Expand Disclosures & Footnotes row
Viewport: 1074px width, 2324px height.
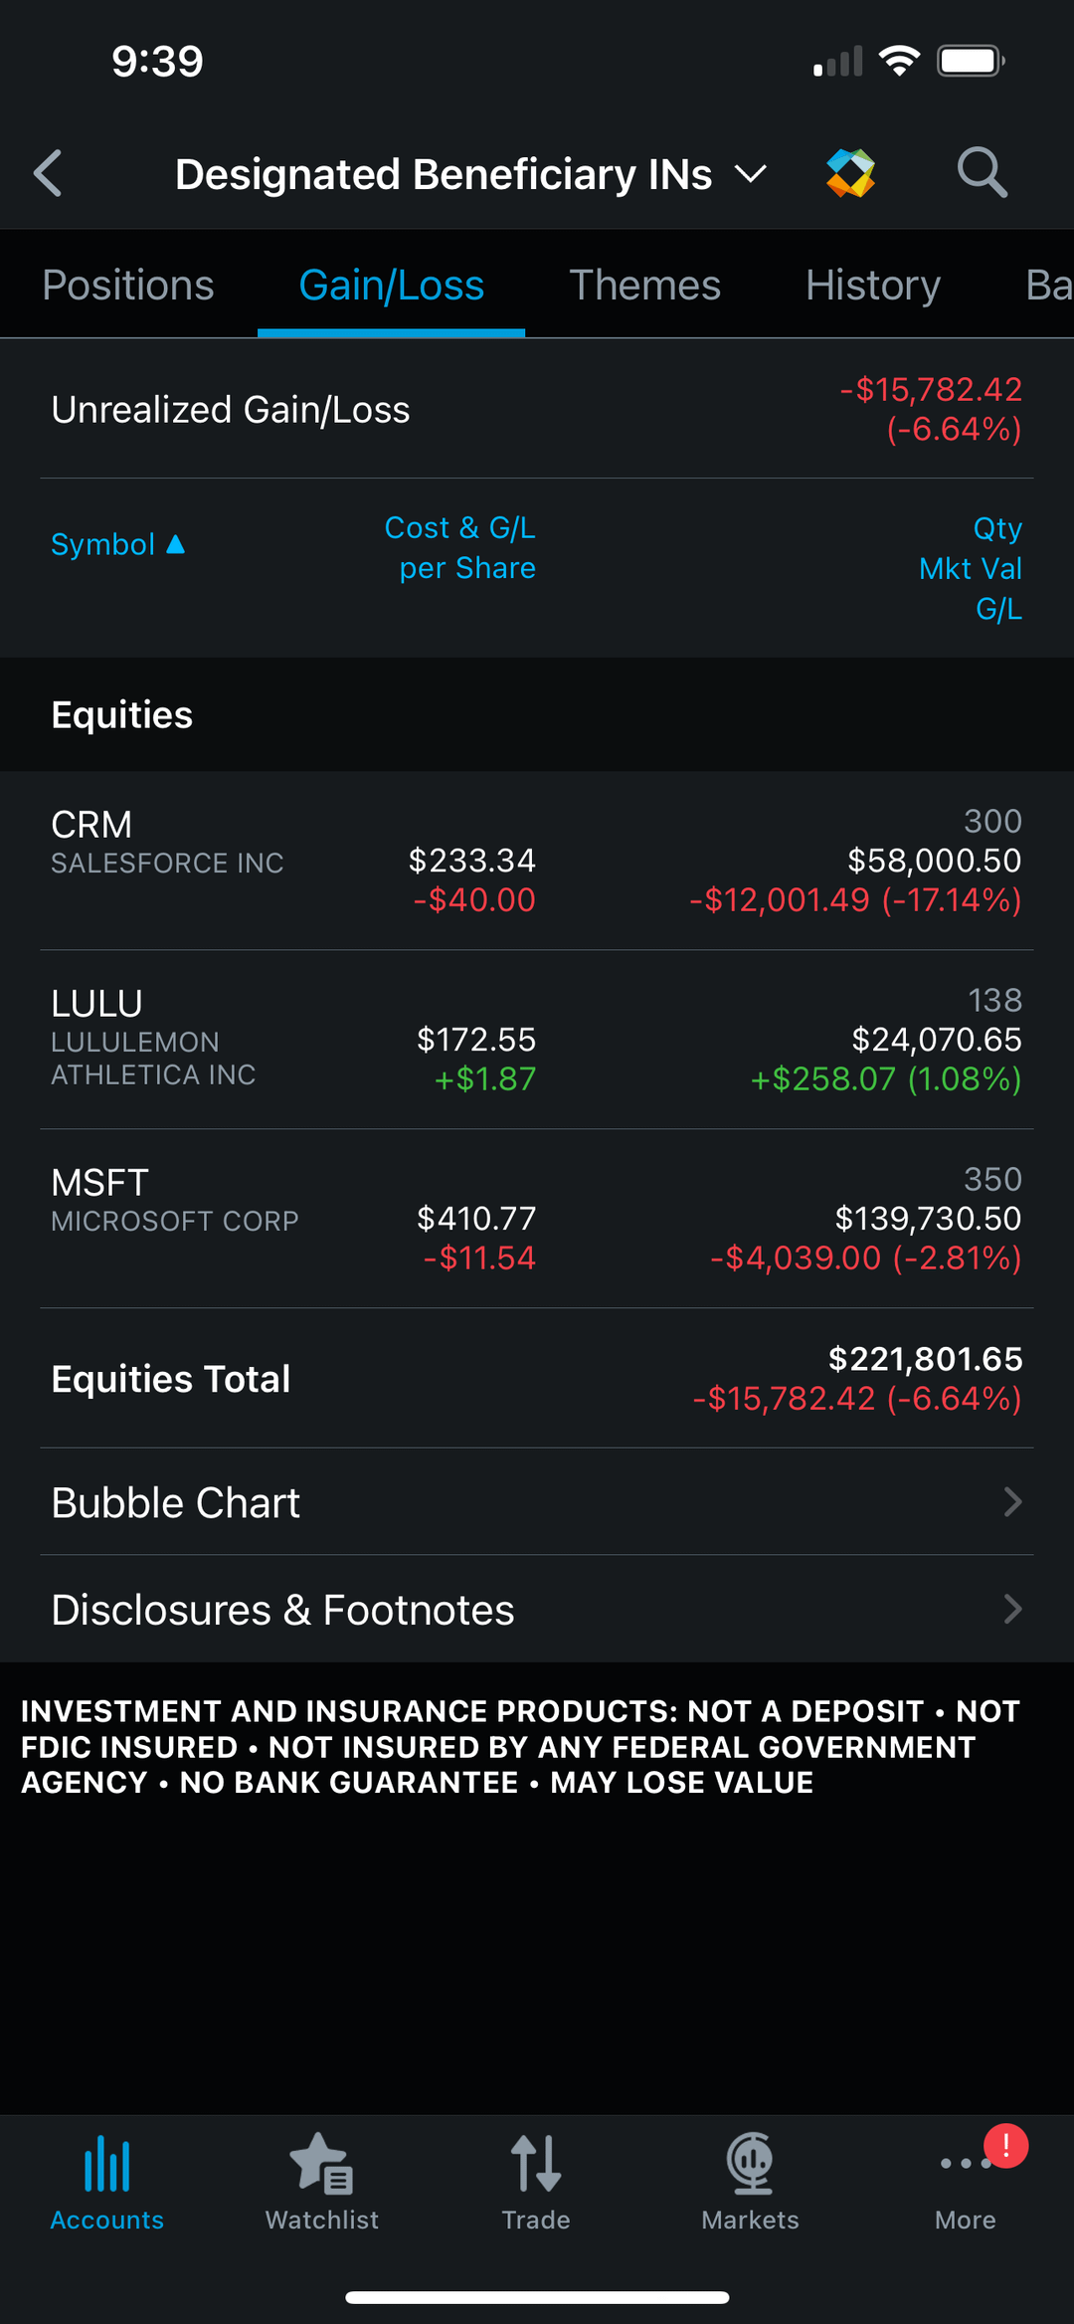click(x=537, y=1610)
